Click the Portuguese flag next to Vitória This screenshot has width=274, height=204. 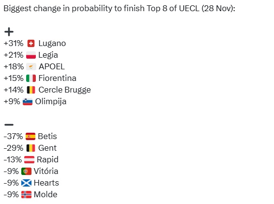27,171
